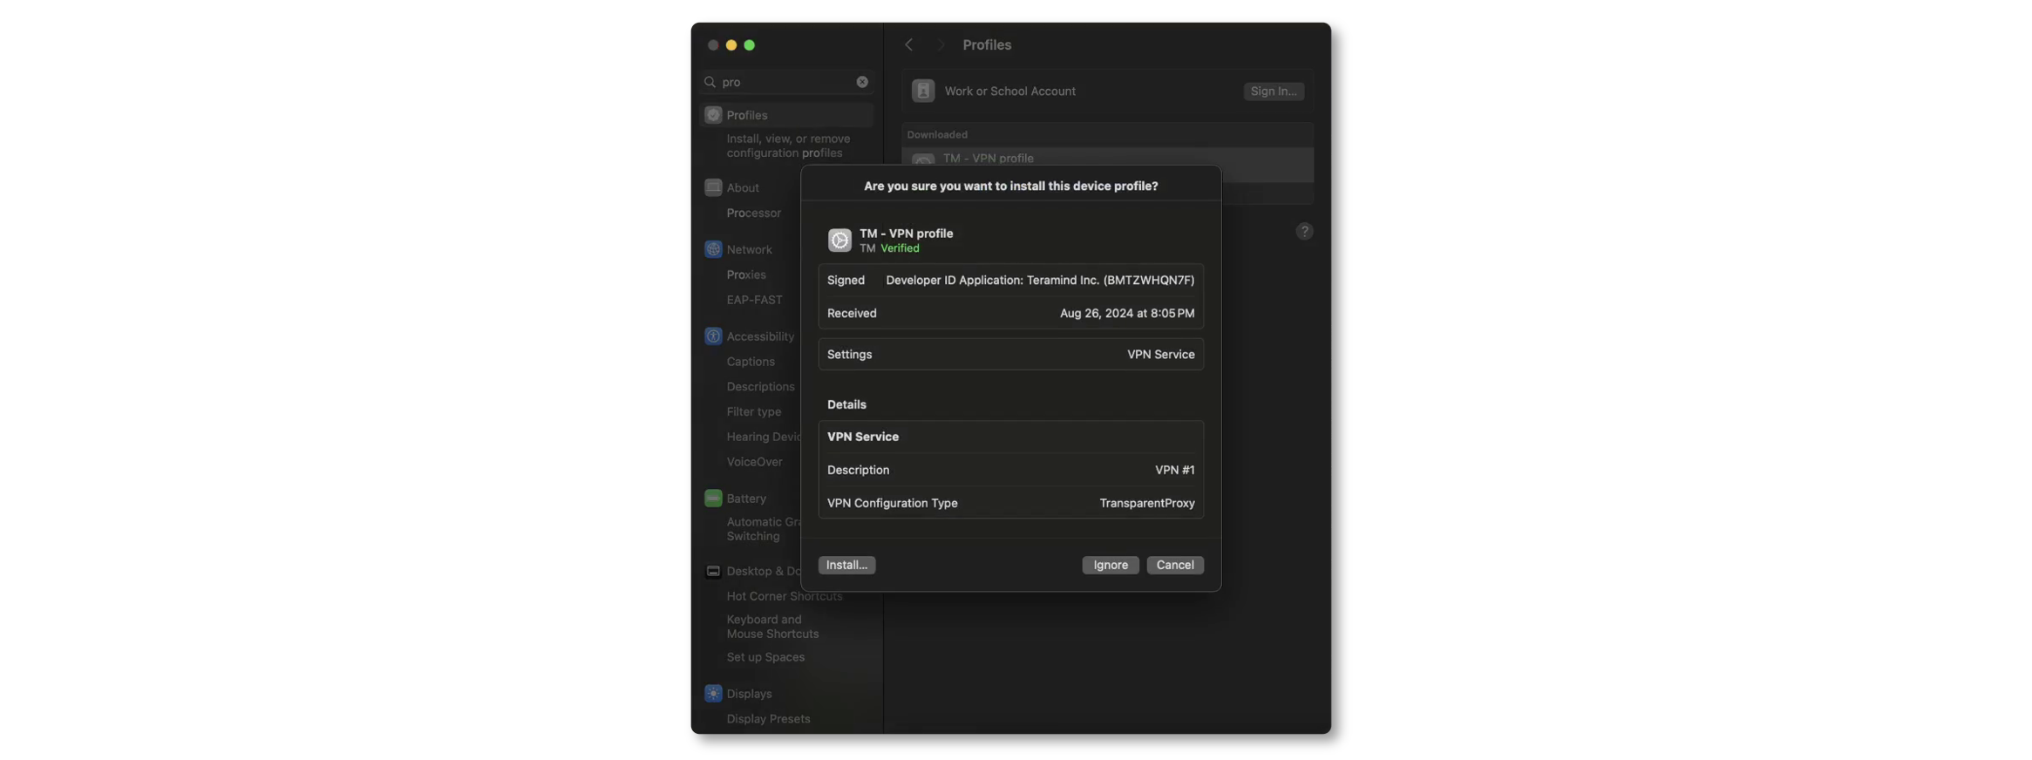Open Set up Spaces result

tap(765, 657)
